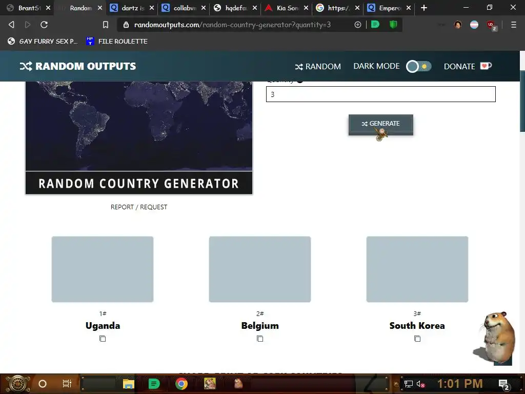The image size is (525, 394).
Task: Click the zoom plus icon in the address bar
Action: point(357,25)
